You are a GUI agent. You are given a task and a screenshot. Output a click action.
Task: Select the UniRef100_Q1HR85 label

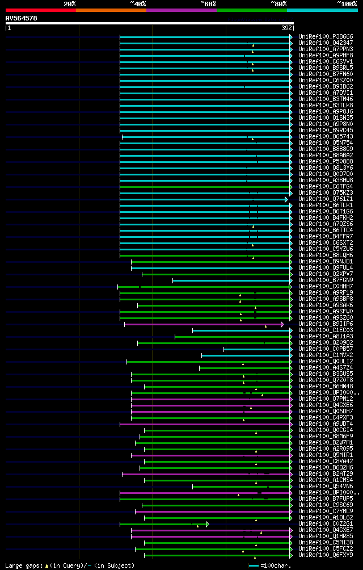[x=326, y=536]
